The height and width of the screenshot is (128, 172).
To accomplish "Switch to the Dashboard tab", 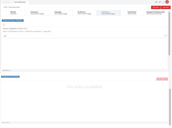I will point(7,2).
